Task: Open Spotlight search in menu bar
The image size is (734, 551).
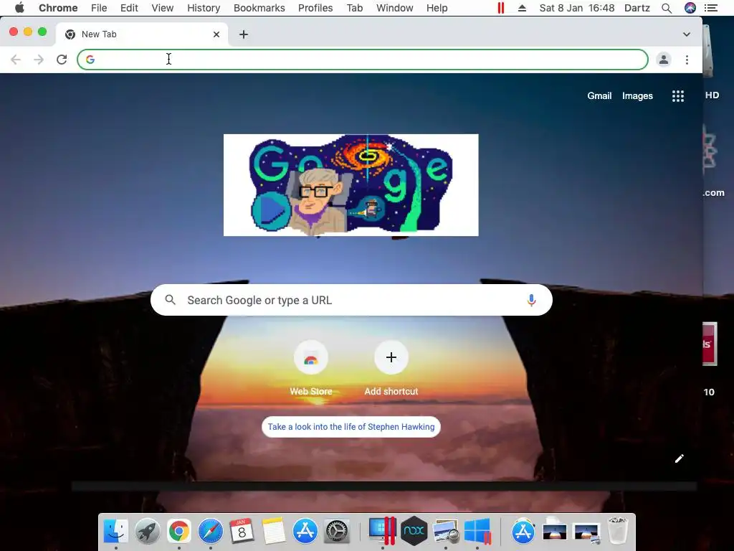Action: click(x=667, y=8)
